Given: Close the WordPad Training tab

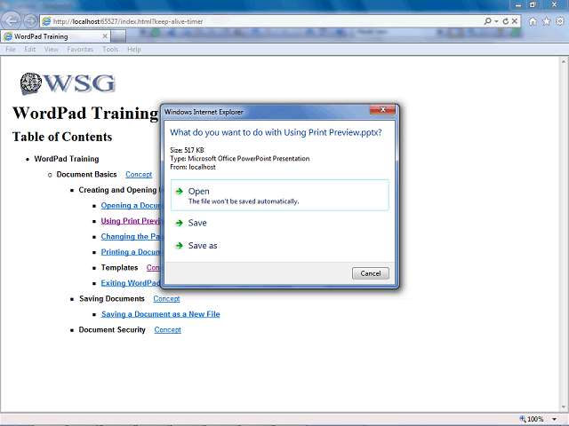Looking at the screenshot, I should (x=105, y=36).
